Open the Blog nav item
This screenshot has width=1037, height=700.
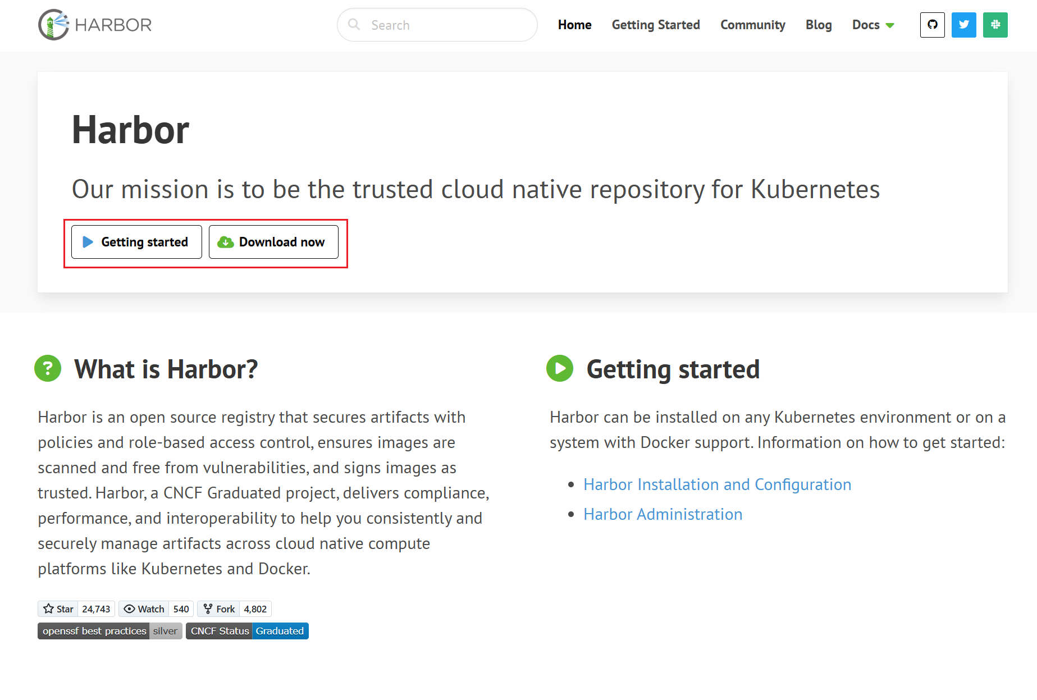(819, 25)
